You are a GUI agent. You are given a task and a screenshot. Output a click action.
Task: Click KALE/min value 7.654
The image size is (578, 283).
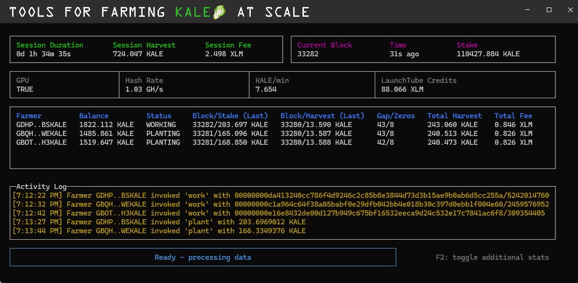tap(266, 90)
